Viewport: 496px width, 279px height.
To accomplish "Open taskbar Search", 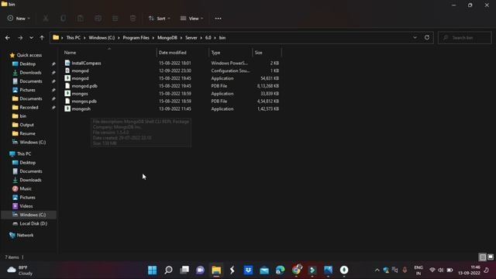I will click(168, 270).
